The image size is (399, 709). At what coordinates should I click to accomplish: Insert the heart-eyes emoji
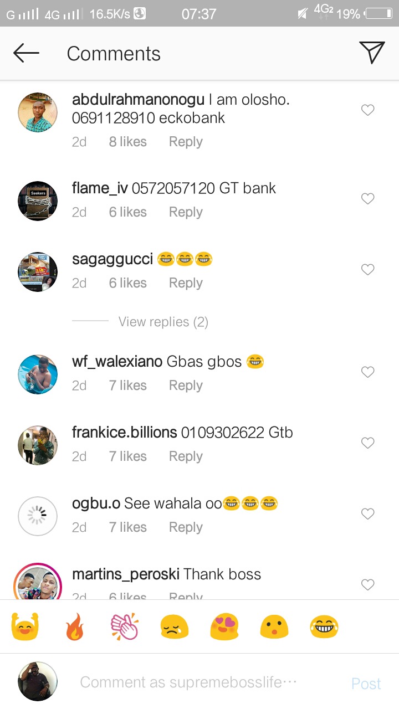[224, 628]
